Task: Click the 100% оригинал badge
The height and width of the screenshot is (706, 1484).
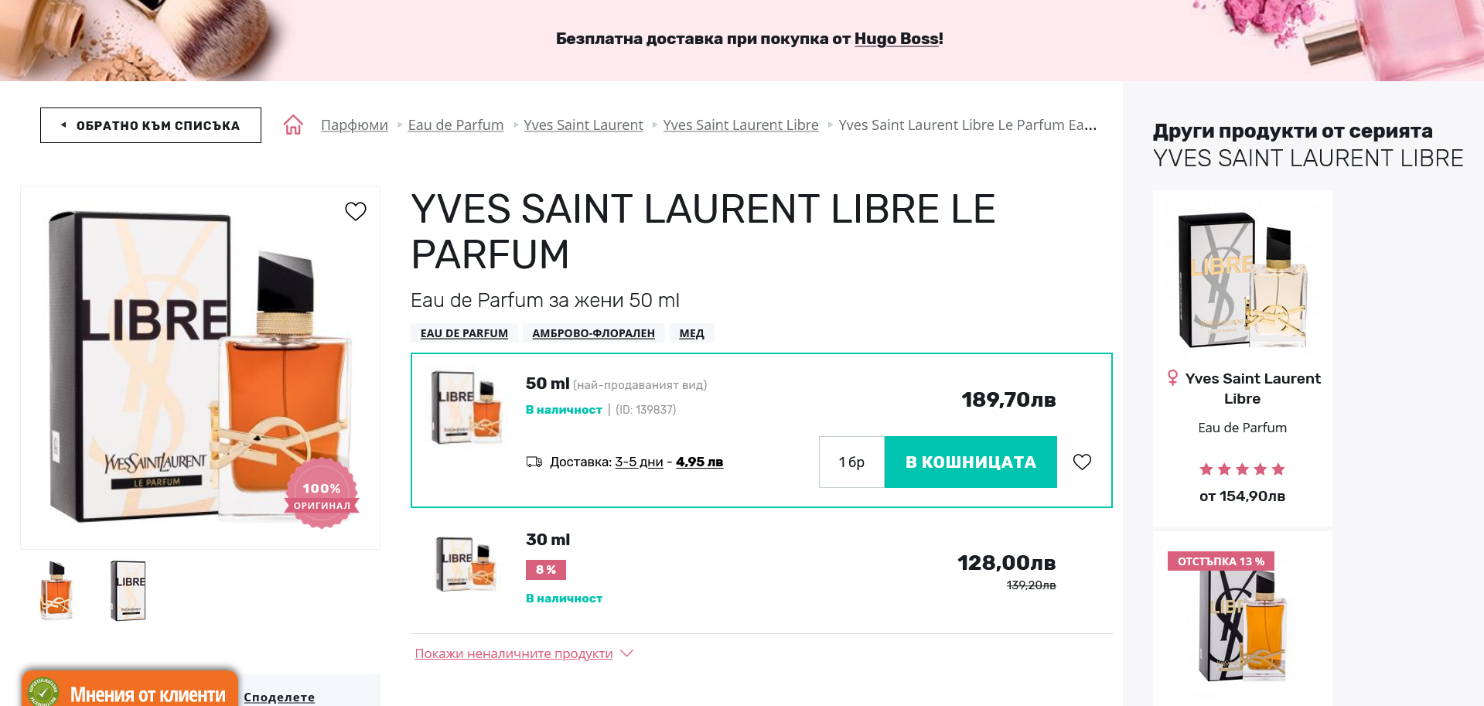Action: pos(322,496)
